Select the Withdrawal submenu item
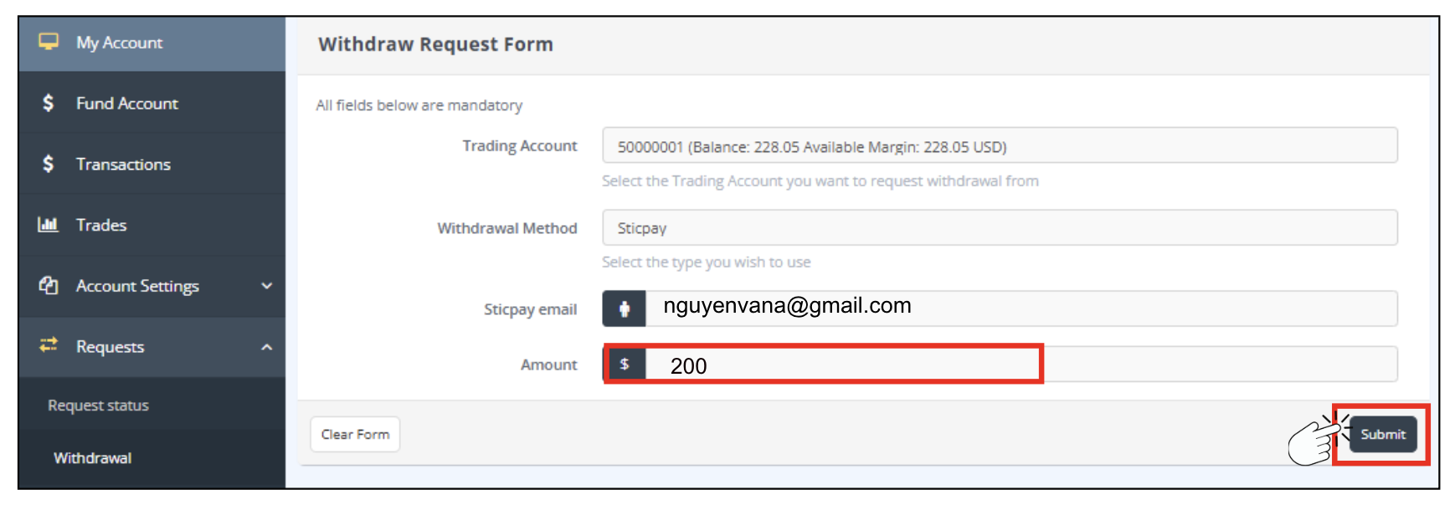 [93, 458]
